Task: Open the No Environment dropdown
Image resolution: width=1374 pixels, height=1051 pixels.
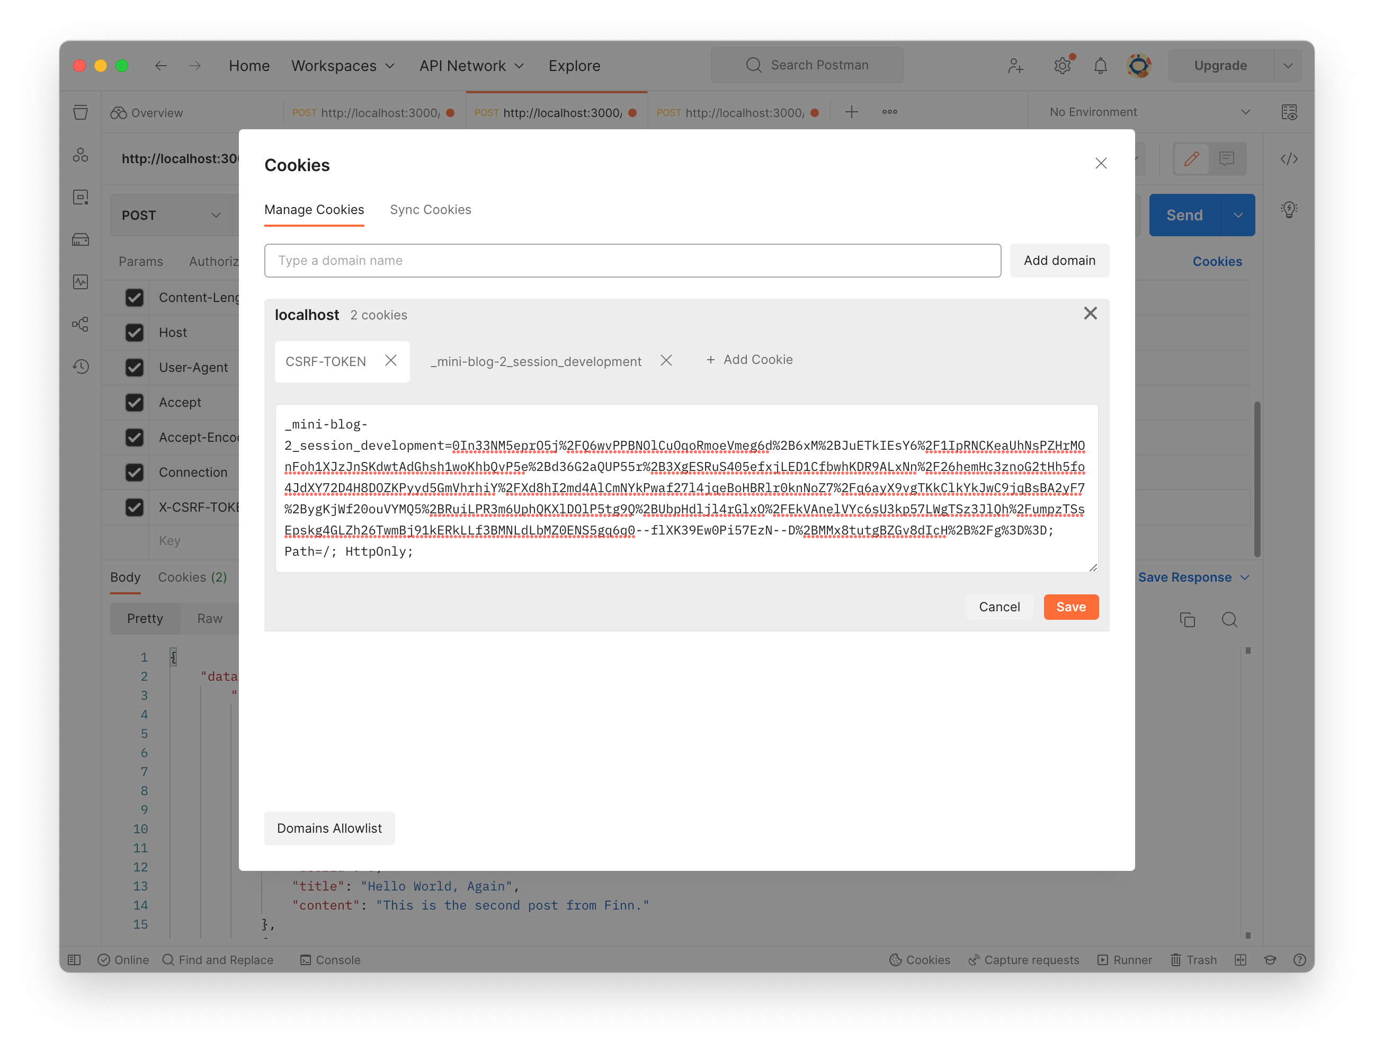Action: [1149, 112]
